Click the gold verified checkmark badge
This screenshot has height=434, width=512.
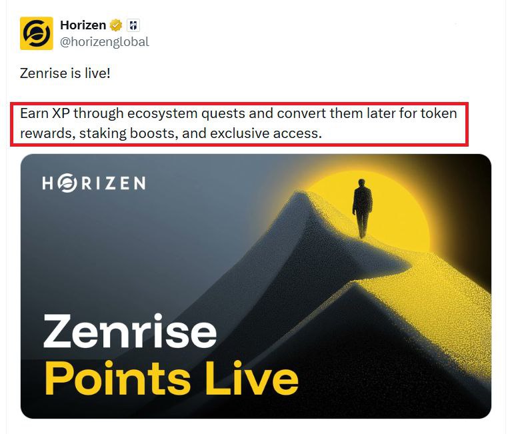click(x=115, y=25)
